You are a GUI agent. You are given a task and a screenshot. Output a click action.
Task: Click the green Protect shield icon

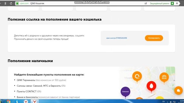pyautogui.click(x=172, y=3)
